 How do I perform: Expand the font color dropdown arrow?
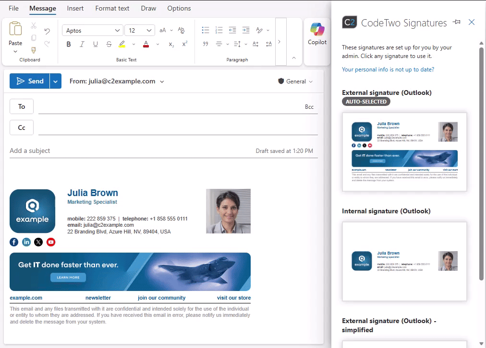(x=158, y=44)
